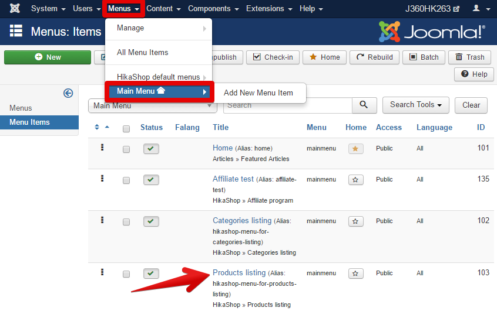
Task: Sort by Language column header
Action: coord(434,127)
